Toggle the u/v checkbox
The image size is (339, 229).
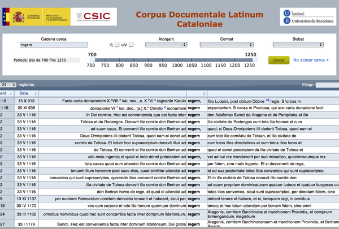point(131,45)
